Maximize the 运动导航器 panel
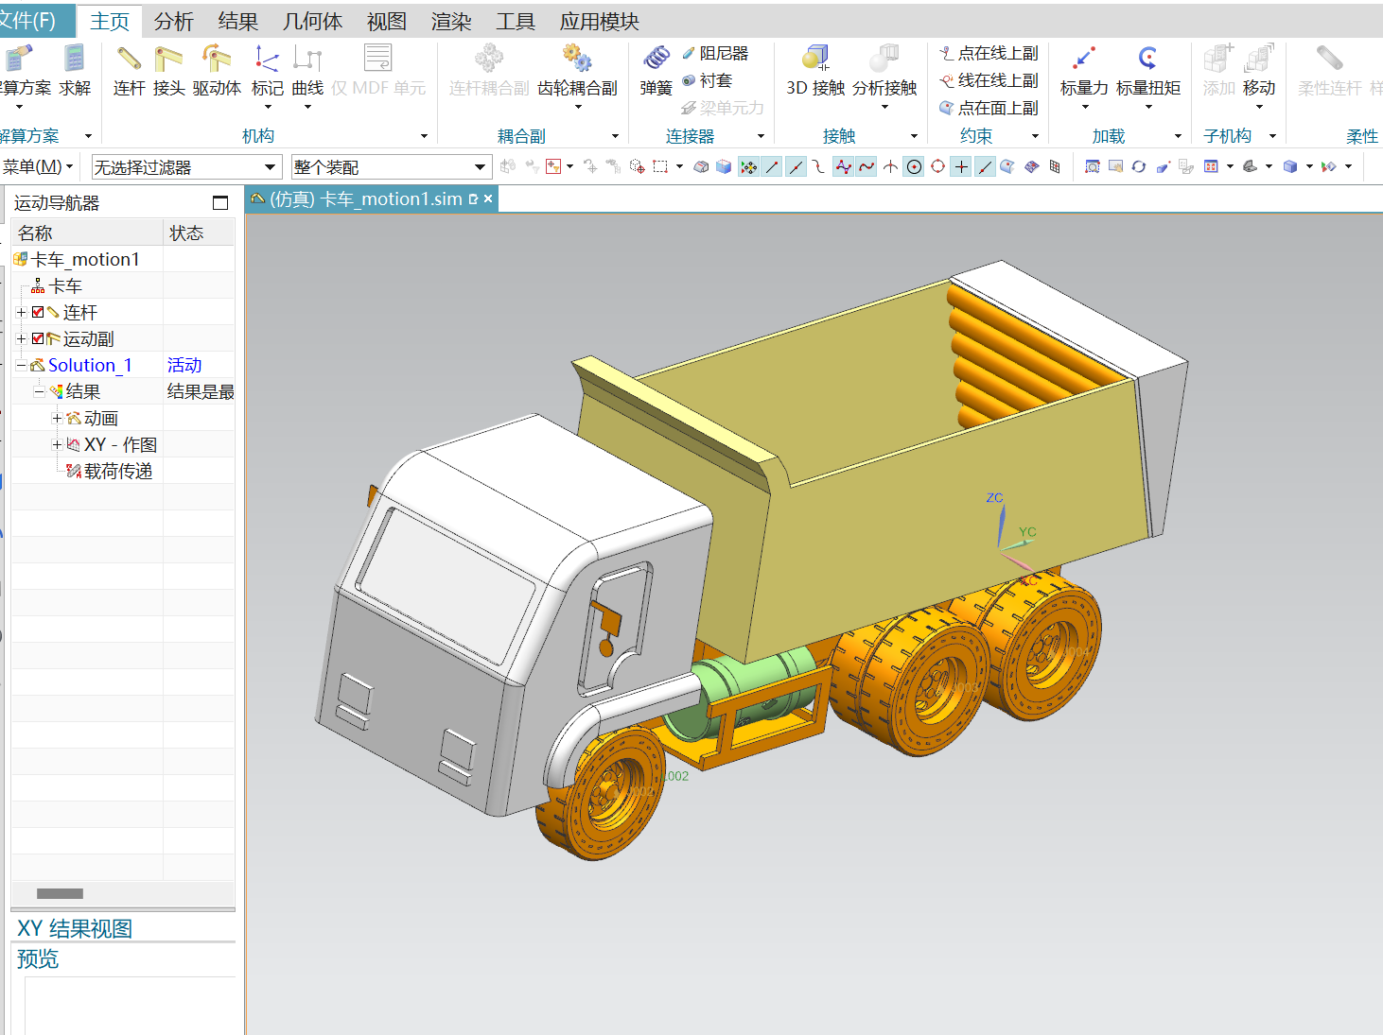This screenshot has height=1035, width=1383. tap(220, 202)
